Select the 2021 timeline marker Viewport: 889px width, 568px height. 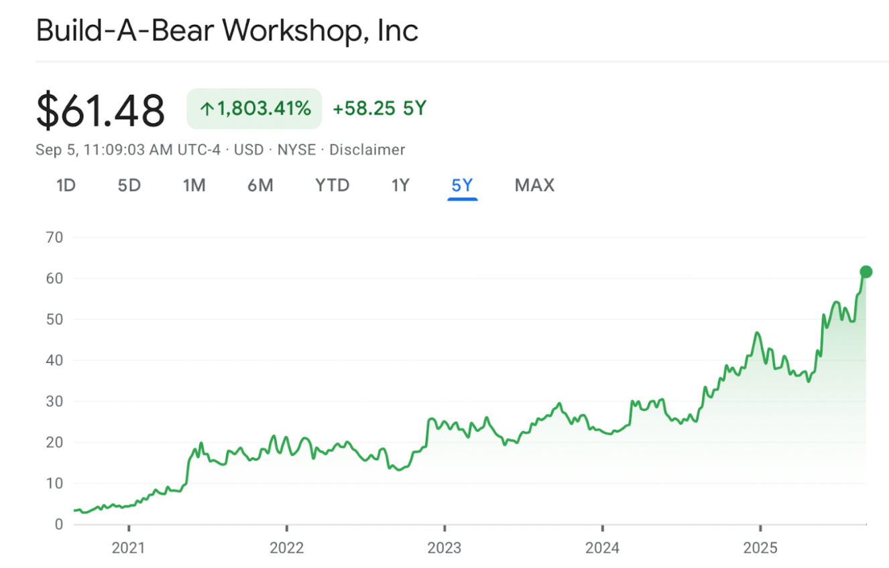[x=128, y=548]
